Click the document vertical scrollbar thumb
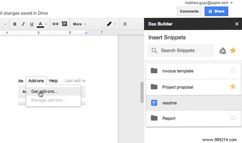Screen dimensions: 242x143 [x=142, y=92]
